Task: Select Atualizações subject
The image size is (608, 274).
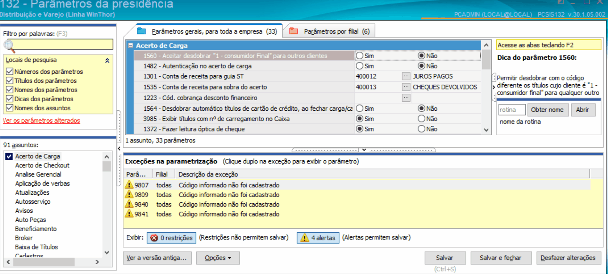Action: (32, 192)
